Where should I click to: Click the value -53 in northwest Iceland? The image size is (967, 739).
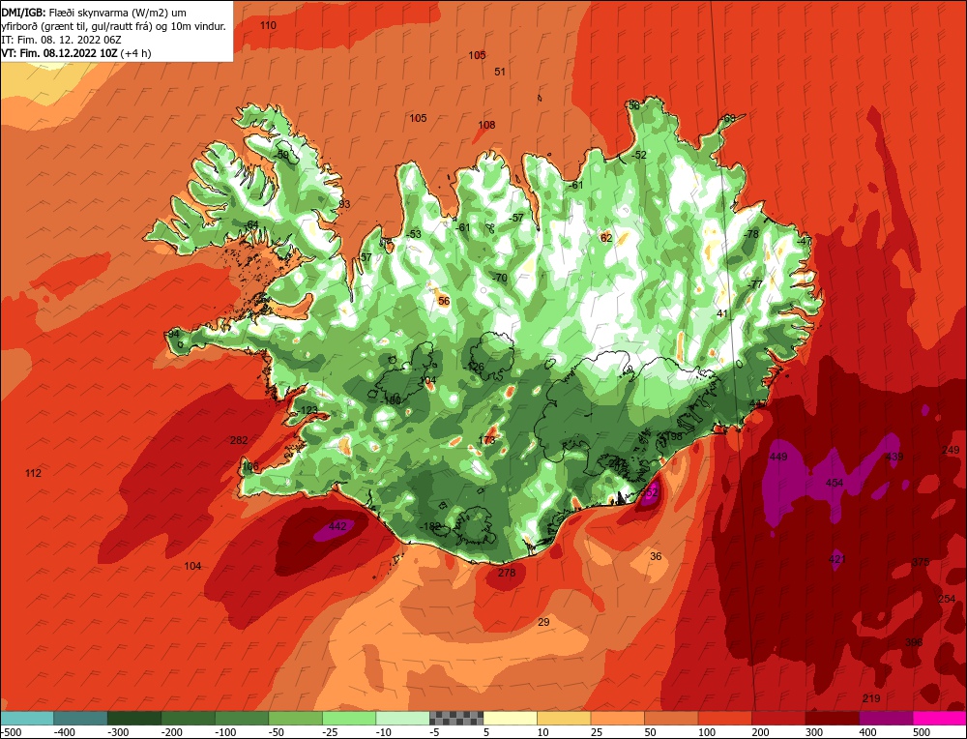point(414,234)
